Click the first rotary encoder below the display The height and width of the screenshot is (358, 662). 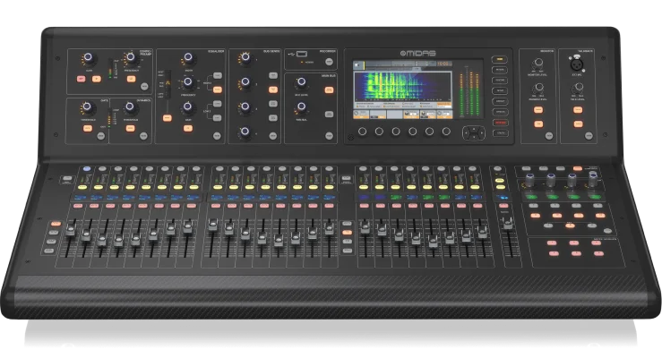coord(362,132)
